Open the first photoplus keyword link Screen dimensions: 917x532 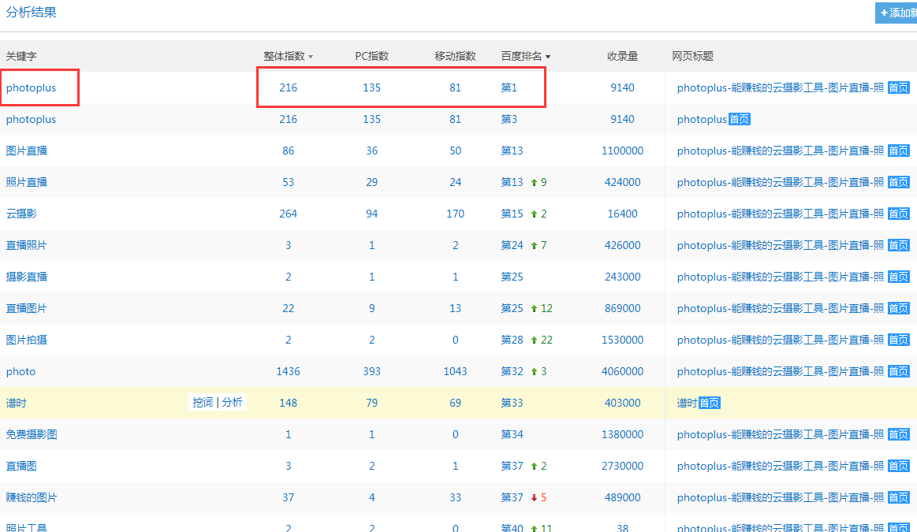coord(31,87)
